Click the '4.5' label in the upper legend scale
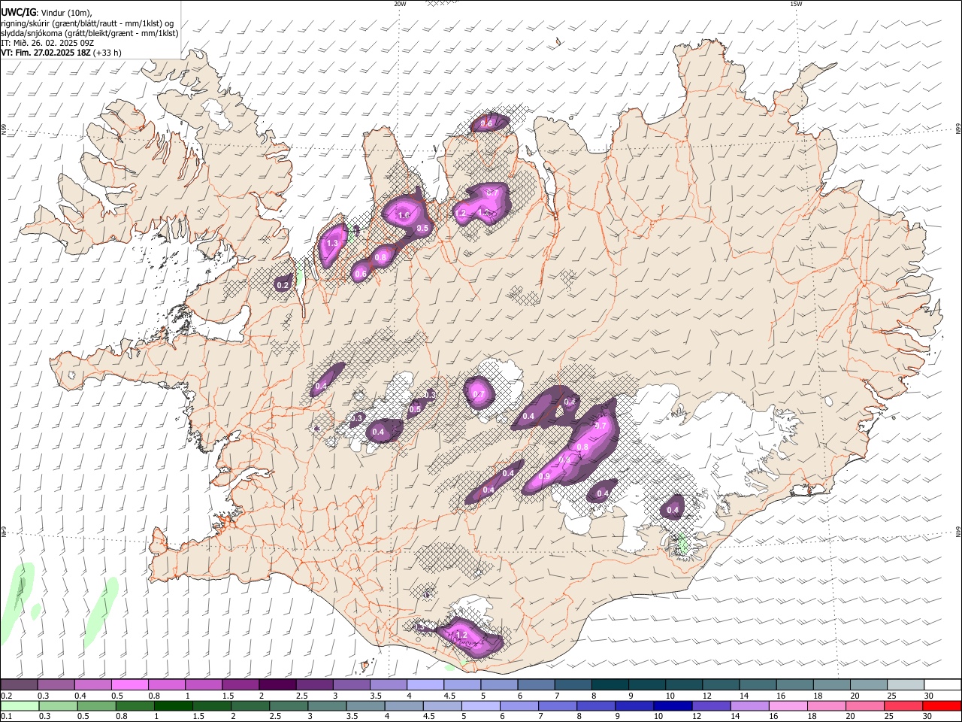 450,696
